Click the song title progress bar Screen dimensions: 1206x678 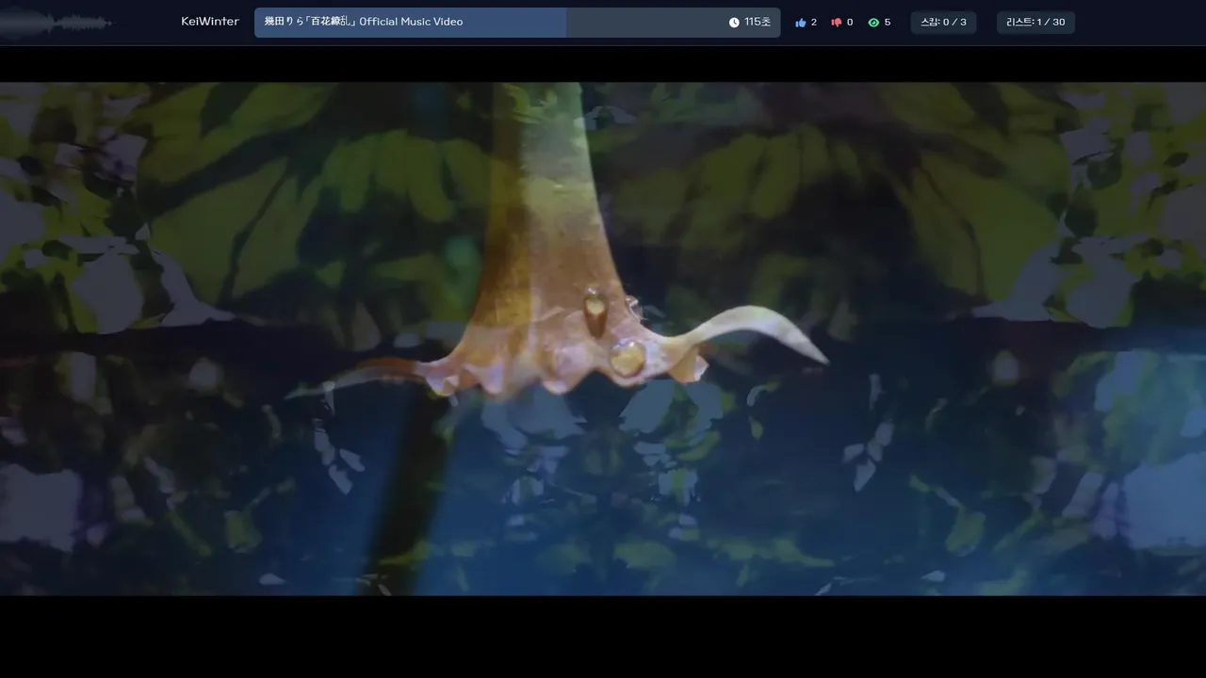[x=517, y=23]
